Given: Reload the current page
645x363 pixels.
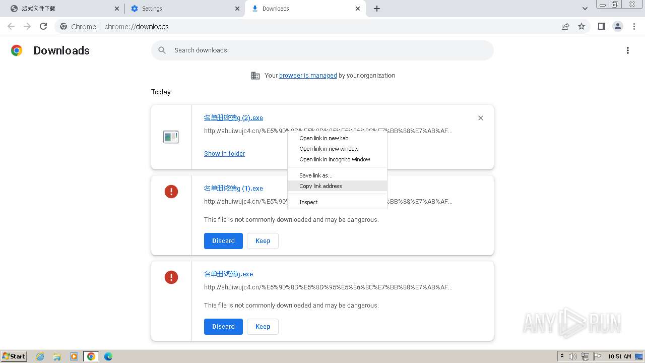Looking at the screenshot, I should click(43, 27).
